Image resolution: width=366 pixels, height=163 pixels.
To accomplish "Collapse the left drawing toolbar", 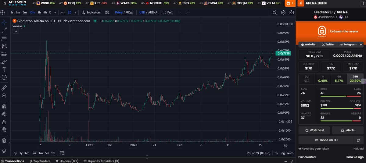I will (x=9, y=142).
